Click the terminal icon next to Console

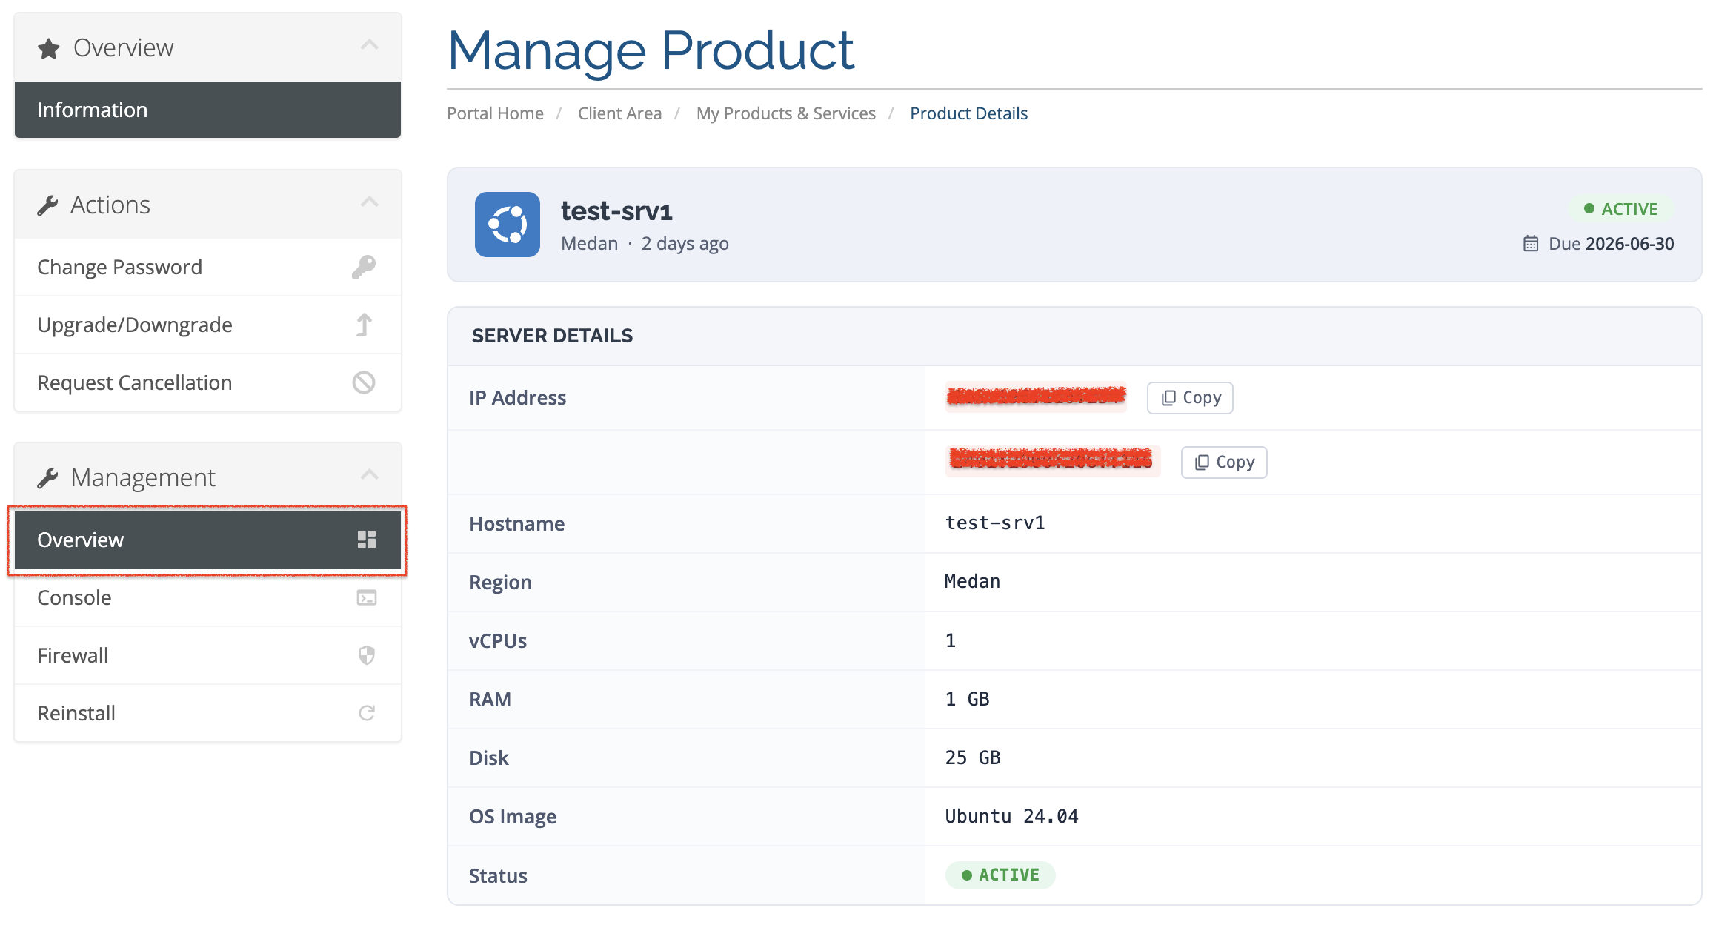pos(367,597)
